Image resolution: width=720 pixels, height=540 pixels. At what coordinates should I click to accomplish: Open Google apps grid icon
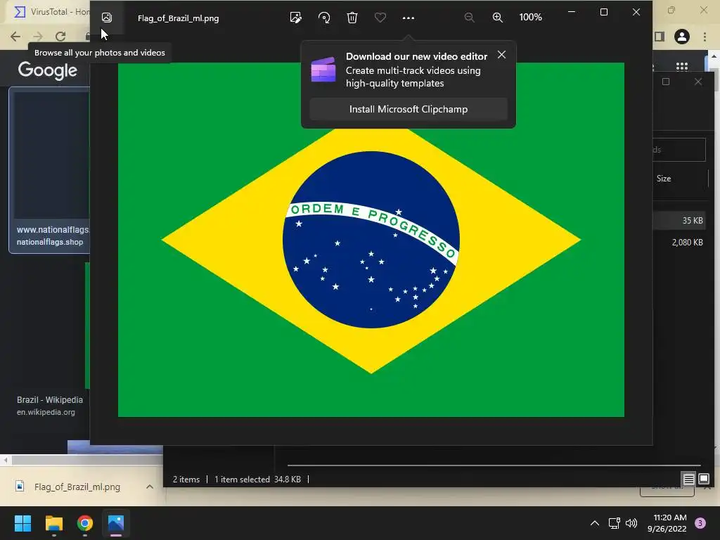682,67
